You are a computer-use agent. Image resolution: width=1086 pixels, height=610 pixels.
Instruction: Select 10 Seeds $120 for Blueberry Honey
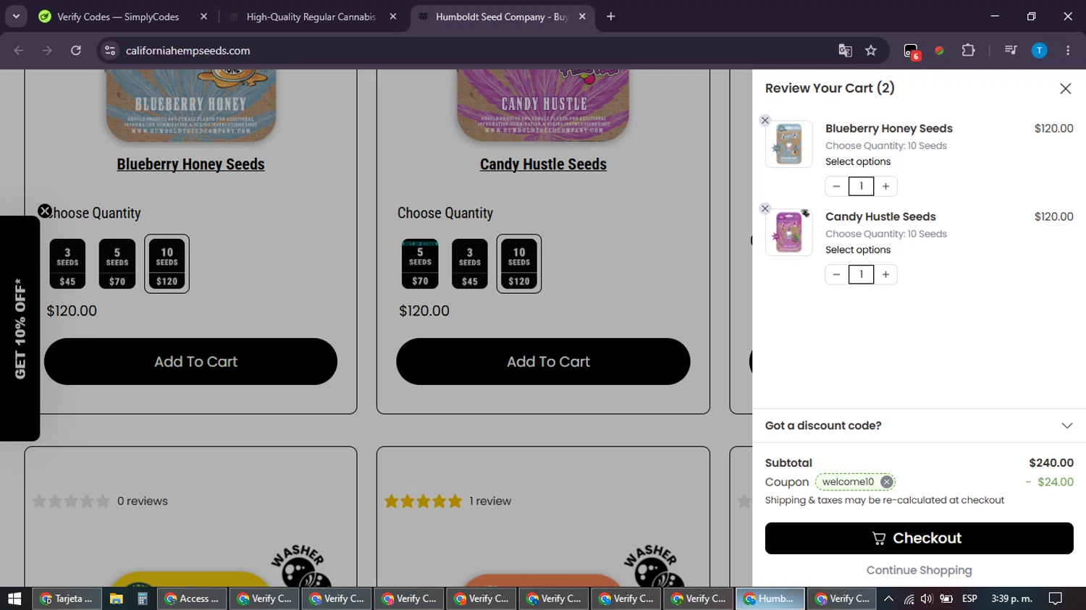click(167, 264)
